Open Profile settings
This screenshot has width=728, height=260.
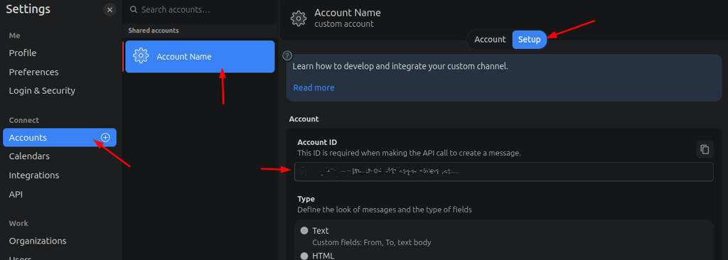click(22, 53)
